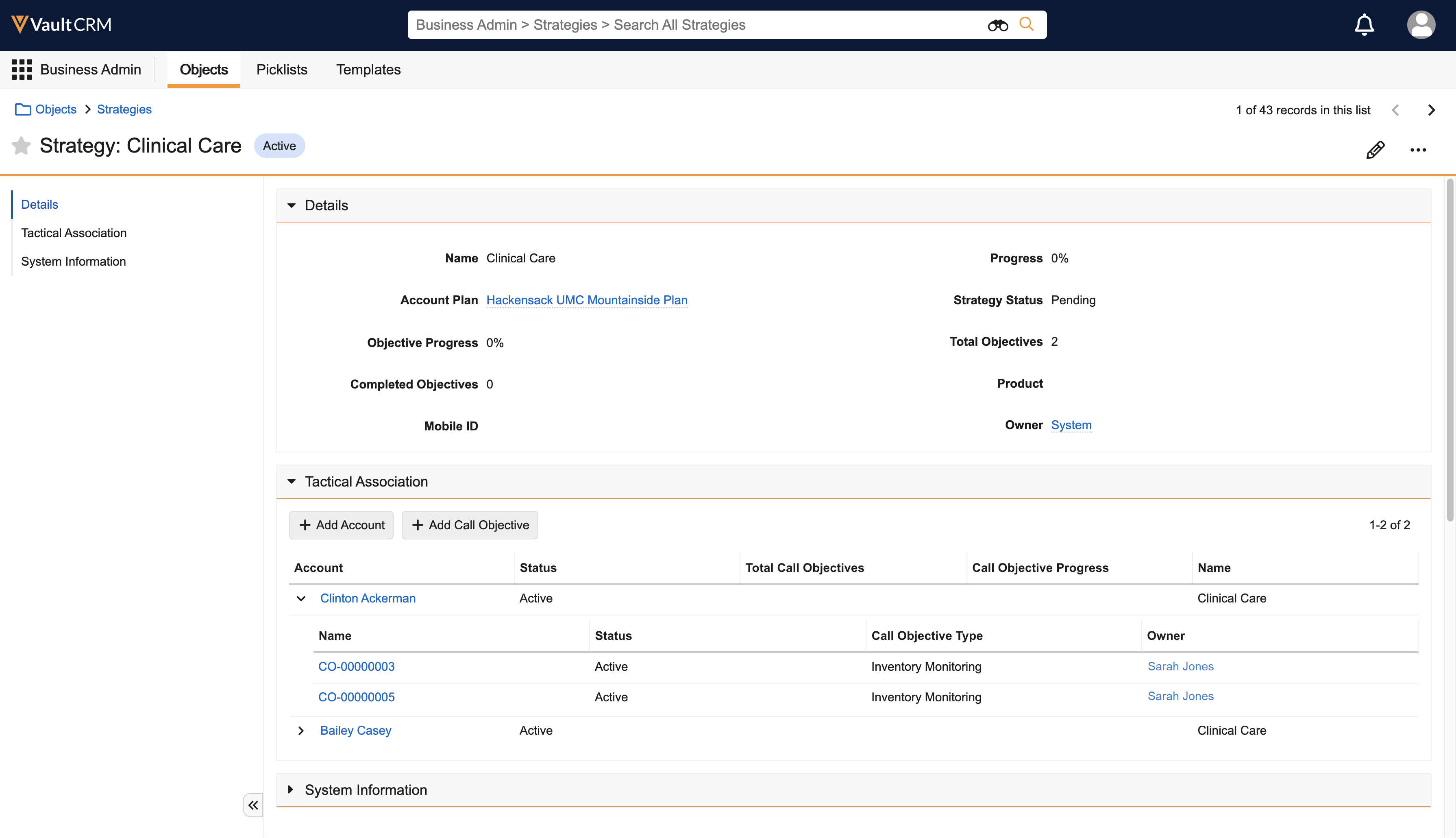
Task: Open Hackensack UMC Mountainside Plan link
Action: click(x=586, y=300)
